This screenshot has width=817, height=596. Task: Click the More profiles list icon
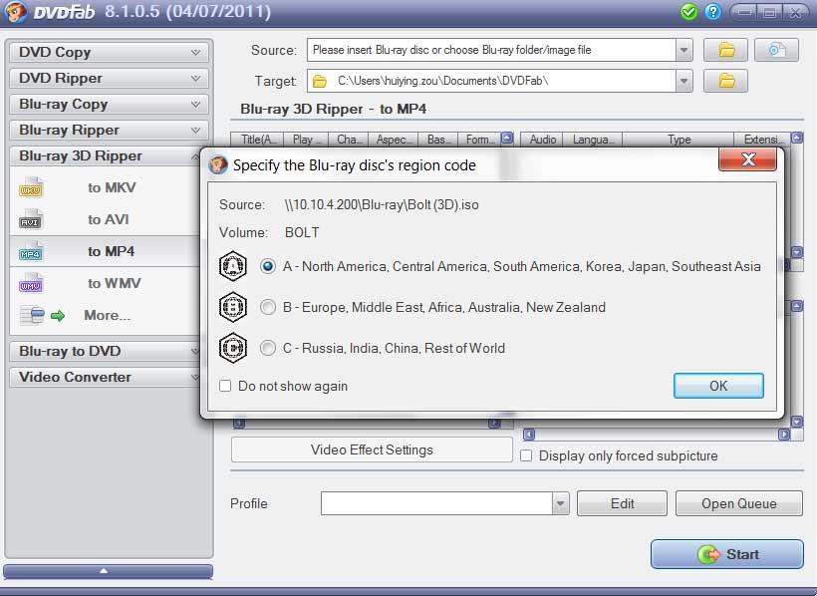point(32,316)
